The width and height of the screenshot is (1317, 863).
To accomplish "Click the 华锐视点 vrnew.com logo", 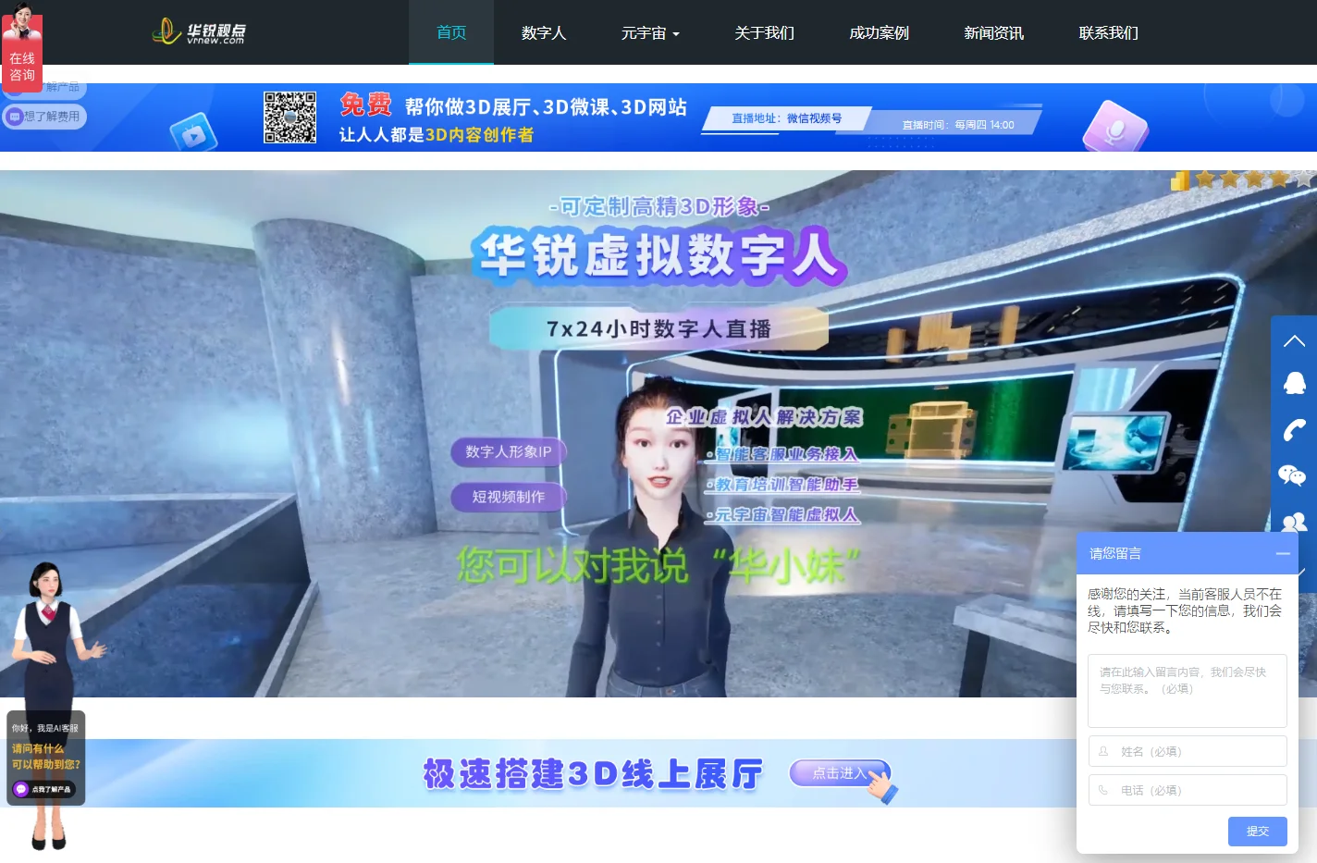I will 199,31.
